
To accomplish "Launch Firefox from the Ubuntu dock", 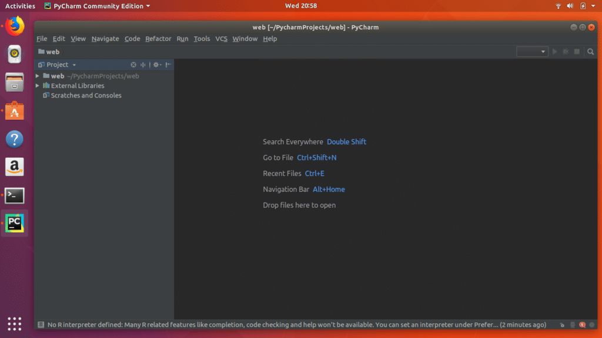I will (x=14, y=26).
